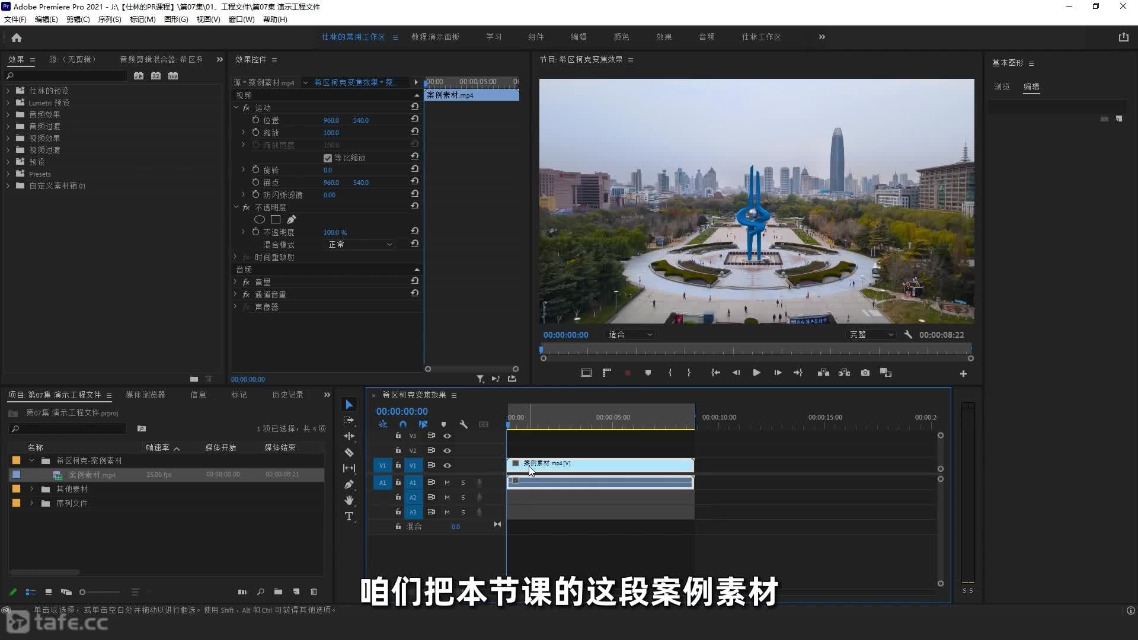The width and height of the screenshot is (1138, 640).
Task: Show more workspaces overflow chevron
Action: click(821, 37)
